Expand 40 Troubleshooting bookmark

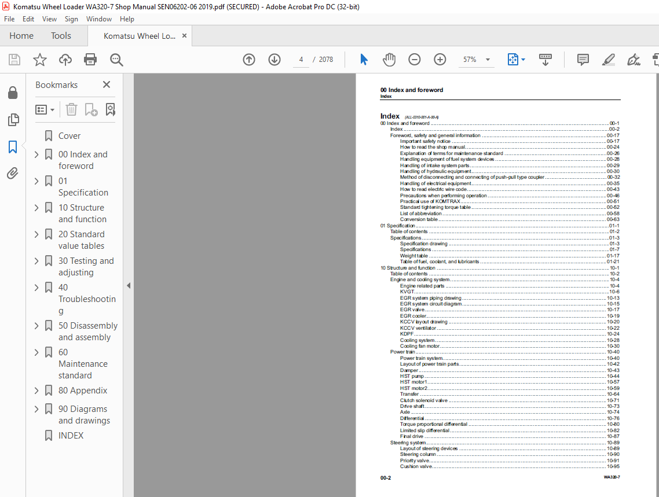[36, 288]
